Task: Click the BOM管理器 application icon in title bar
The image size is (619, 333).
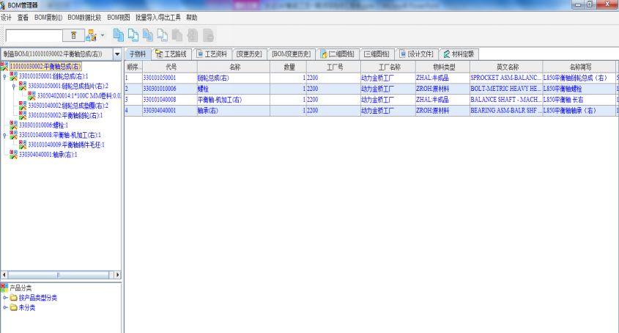Action: [x=3, y=5]
